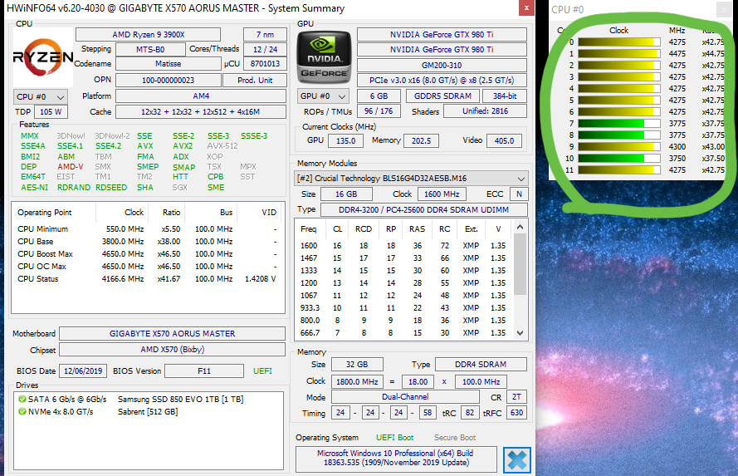Click the AMD-V feature label
Screen dimensions: 738x476
[70, 167]
